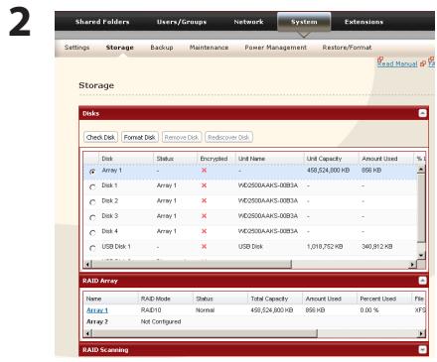The width and height of the screenshot is (437, 362).
Task: Open the Backup submenu
Action: 162,48
